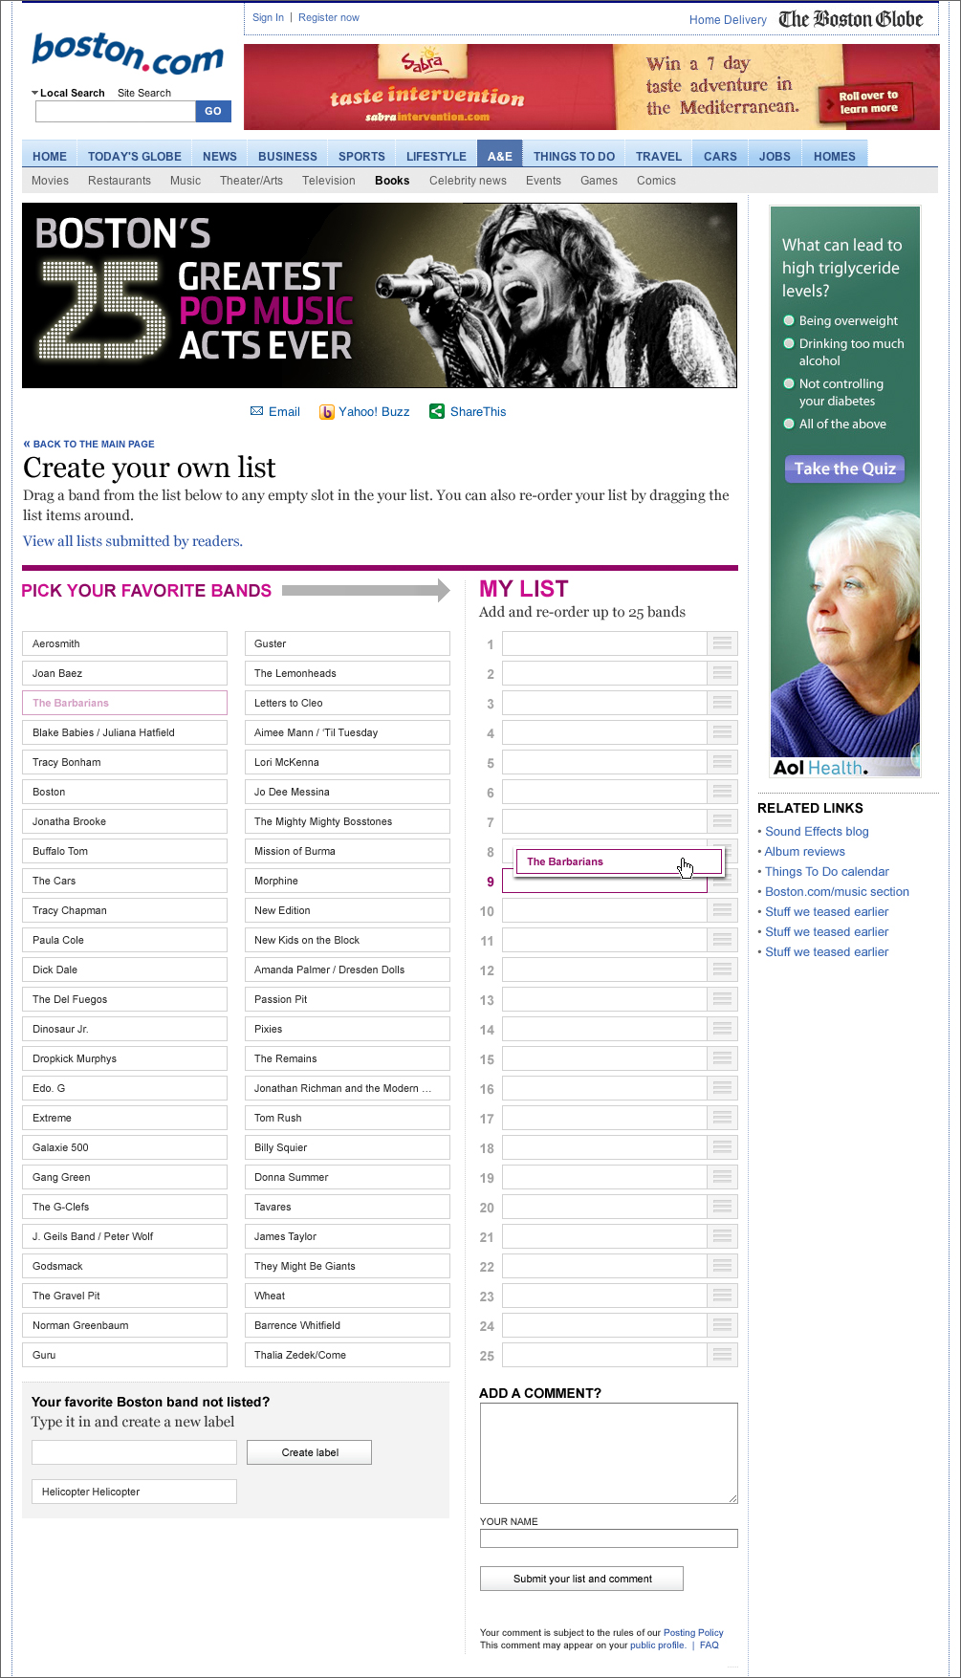Go back to the main page link
The image size is (961, 1678).
(89, 444)
